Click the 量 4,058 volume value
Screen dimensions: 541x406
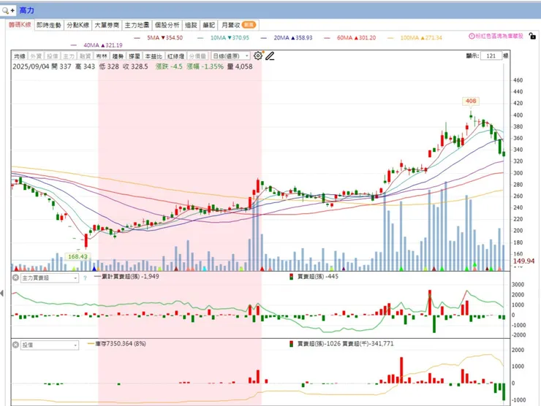coord(240,66)
